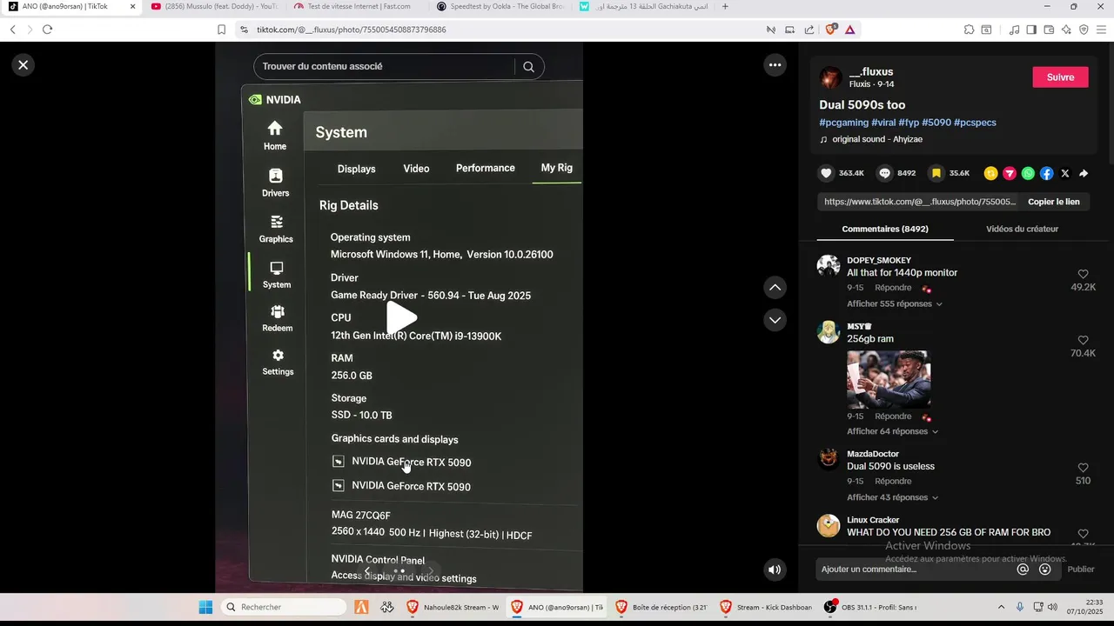
Task: Open the Leo AI sparkle icon
Action: tap(1066, 30)
